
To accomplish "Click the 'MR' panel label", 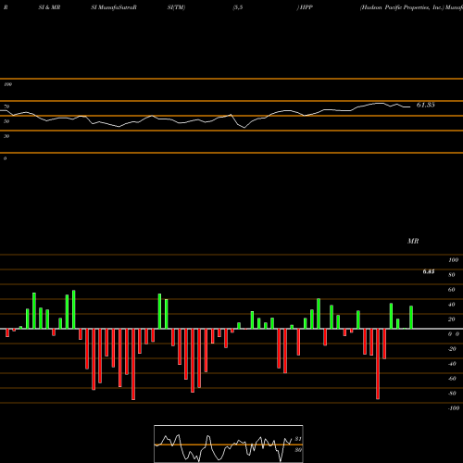I will pos(413,241).
